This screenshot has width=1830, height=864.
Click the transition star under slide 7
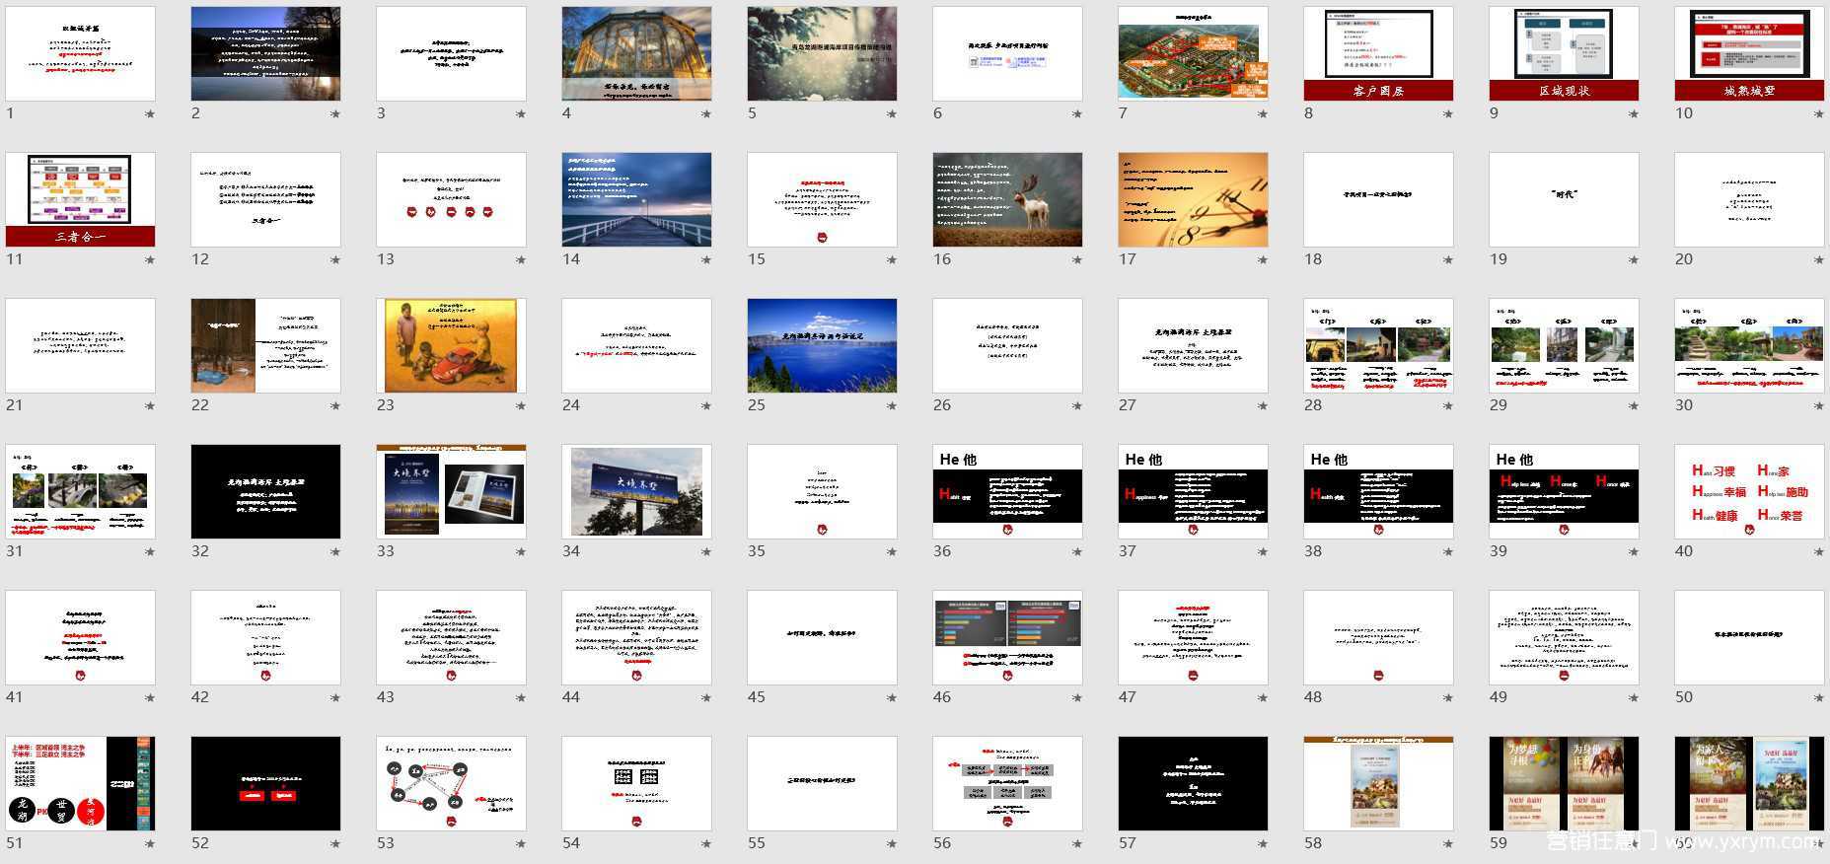tap(1263, 114)
